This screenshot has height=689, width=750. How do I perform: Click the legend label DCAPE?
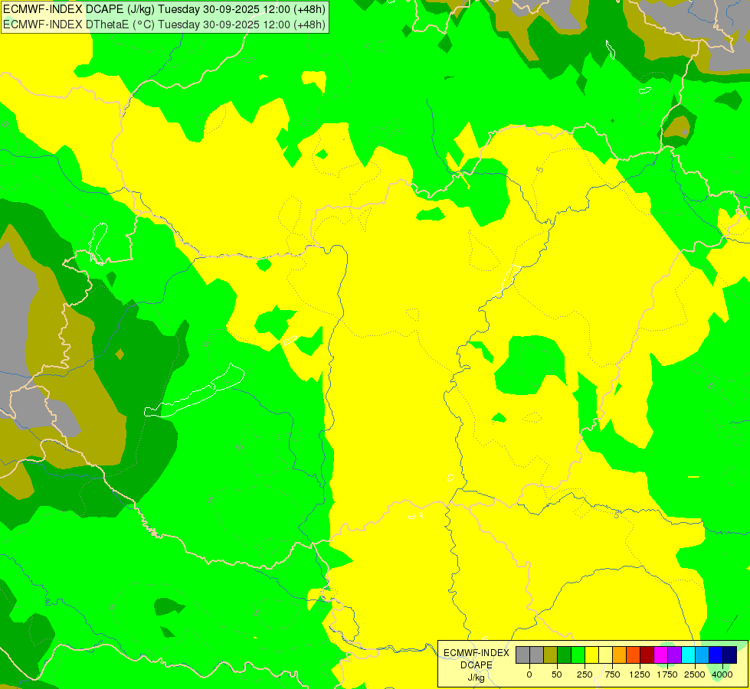pyautogui.click(x=477, y=665)
